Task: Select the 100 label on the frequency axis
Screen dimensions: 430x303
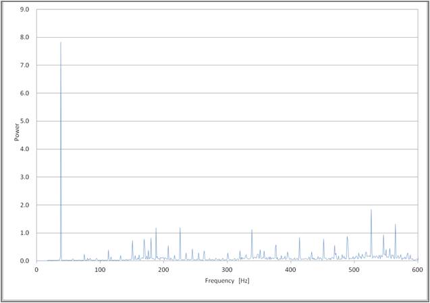Action: click(100, 270)
